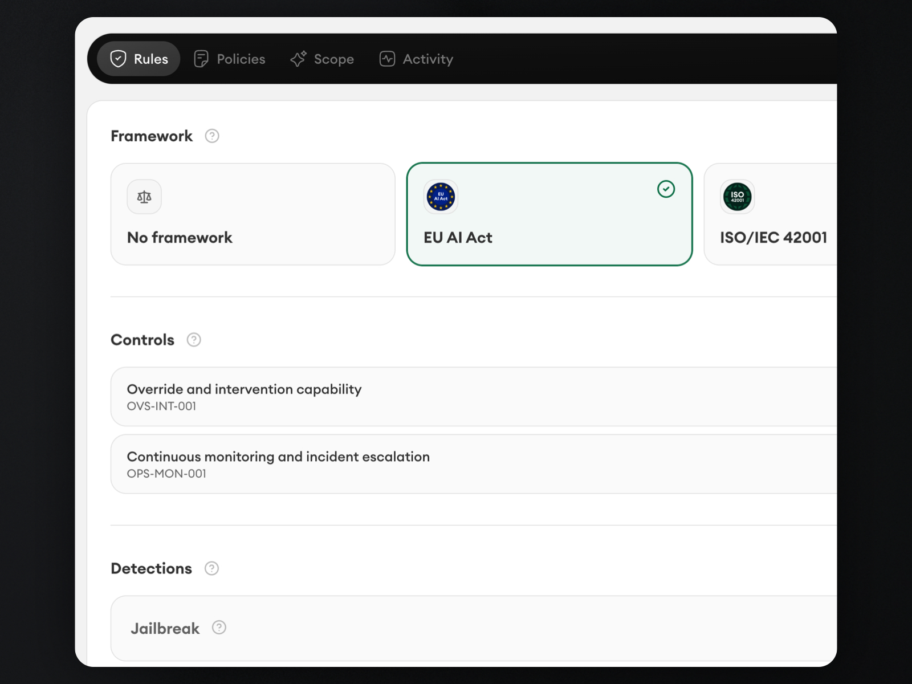The height and width of the screenshot is (684, 912).
Task: Click the ISO 42001 logo badge
Action: pyautogui.click(x=738, y=197)
